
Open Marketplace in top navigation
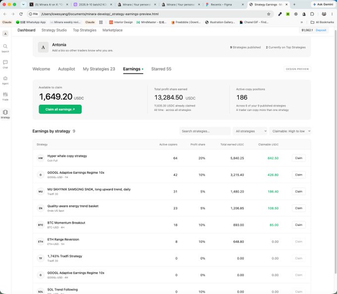112,30
